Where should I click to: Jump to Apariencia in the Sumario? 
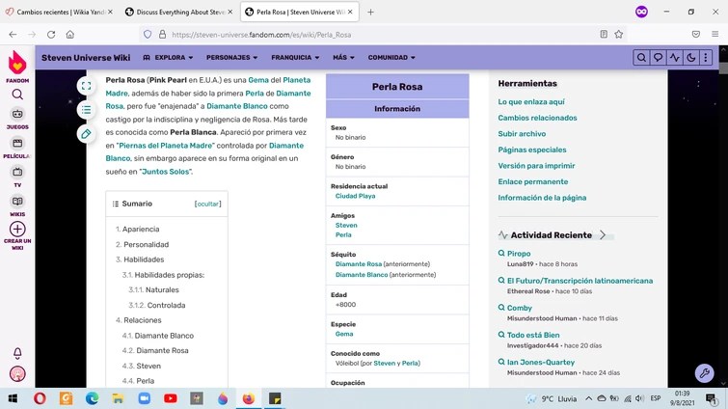pos(141,230)
